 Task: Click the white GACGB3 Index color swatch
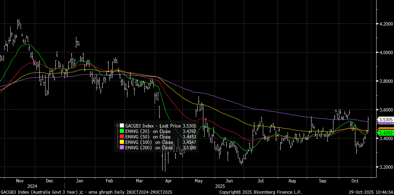[x=122, y=125]
